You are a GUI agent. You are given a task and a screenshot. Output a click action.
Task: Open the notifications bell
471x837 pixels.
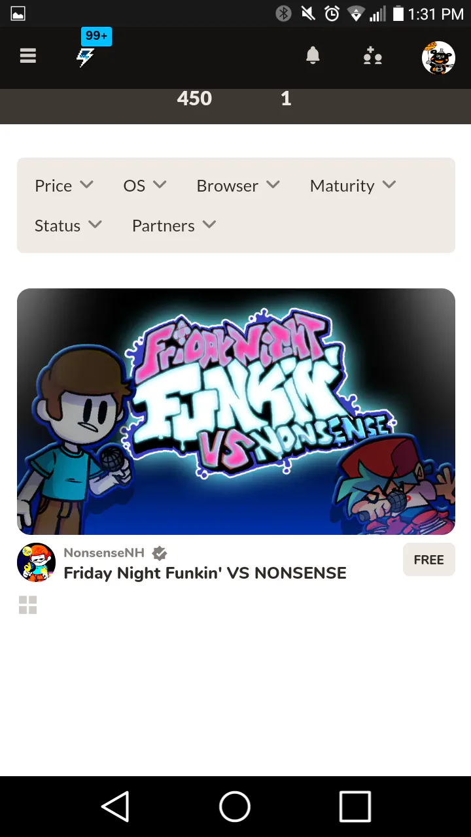tap(313, 56)
